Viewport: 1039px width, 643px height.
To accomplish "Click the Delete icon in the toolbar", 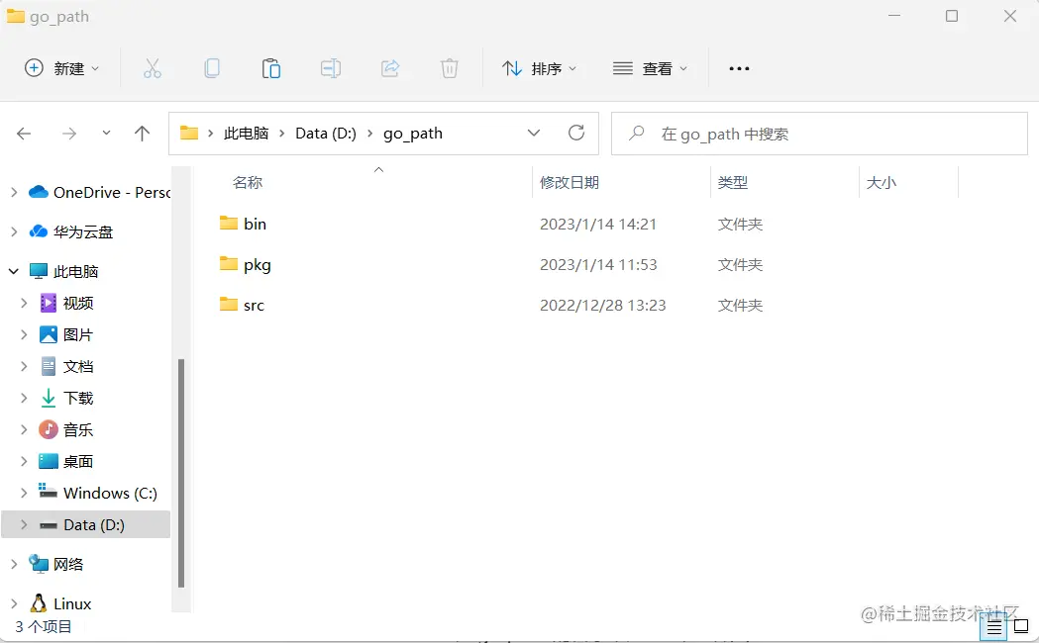I will (450, 67).
